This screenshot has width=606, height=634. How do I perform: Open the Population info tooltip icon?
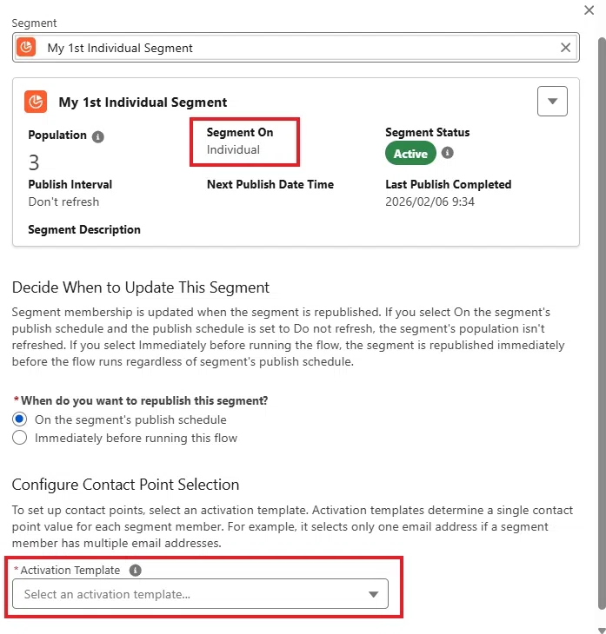point(98,136)
